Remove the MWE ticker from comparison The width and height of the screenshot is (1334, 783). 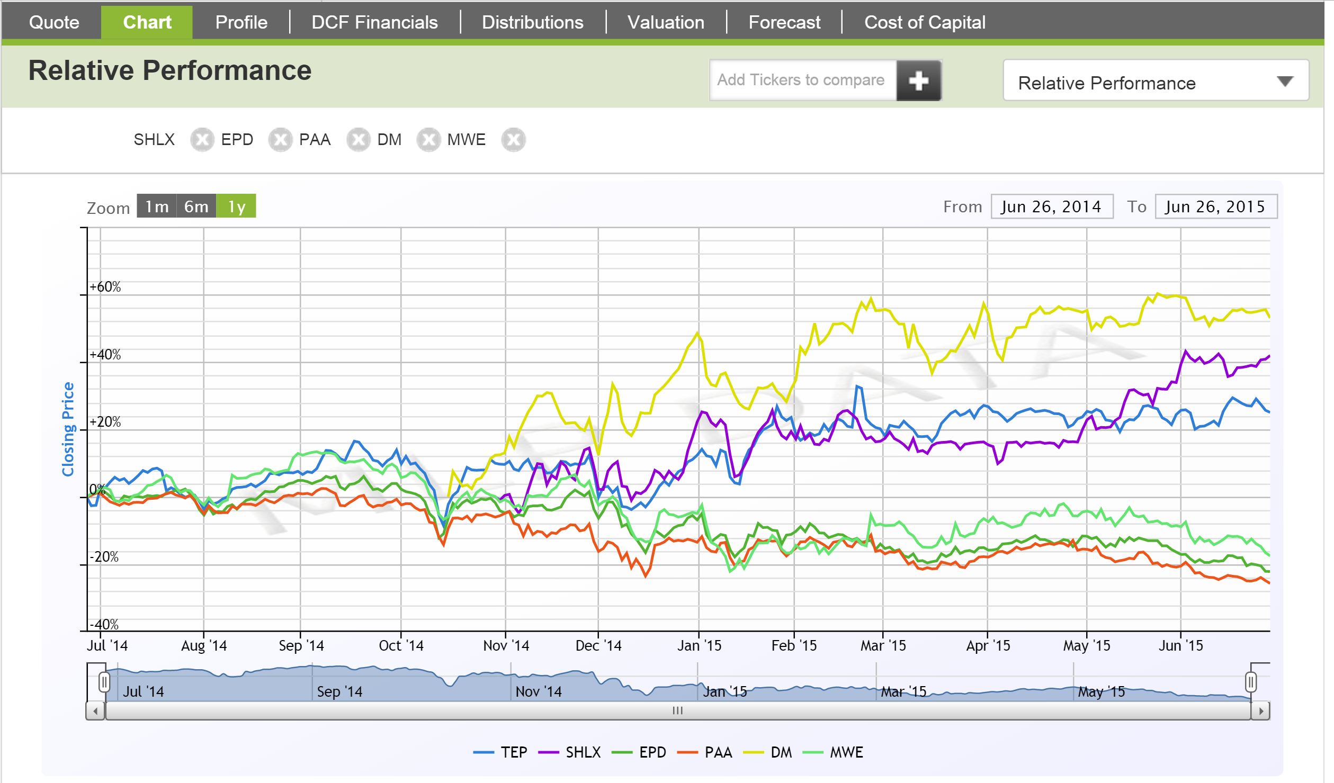coord(513,140)
